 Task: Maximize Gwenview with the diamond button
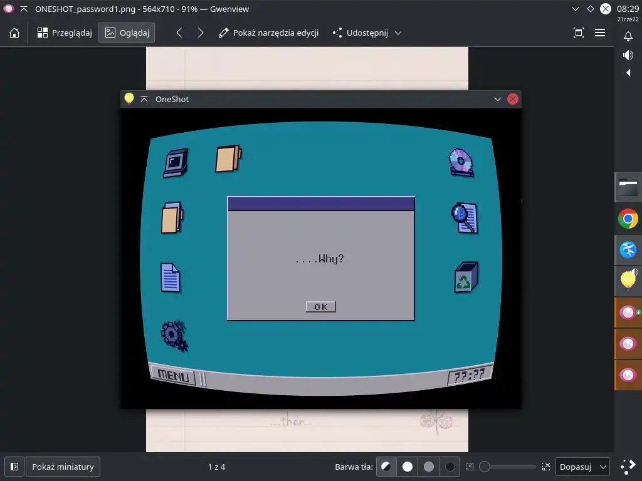coord(591,9)
